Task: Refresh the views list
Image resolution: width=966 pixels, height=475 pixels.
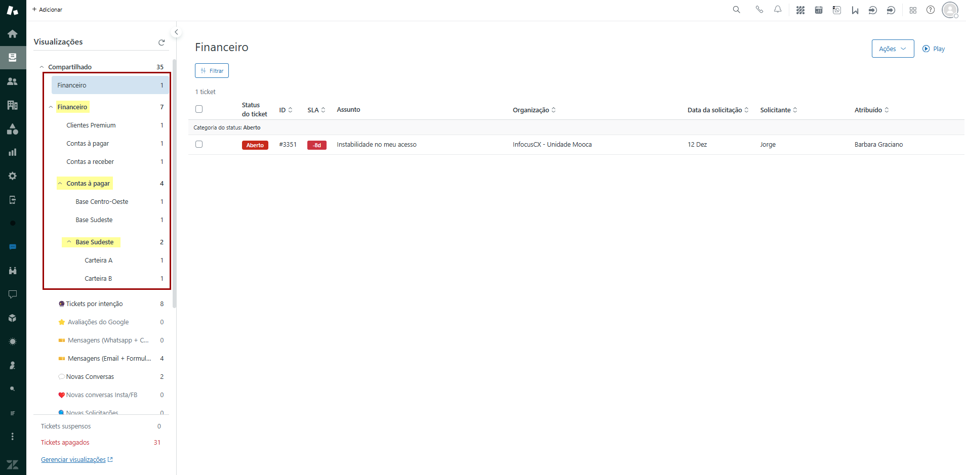Action: click(x=162, y=42)
